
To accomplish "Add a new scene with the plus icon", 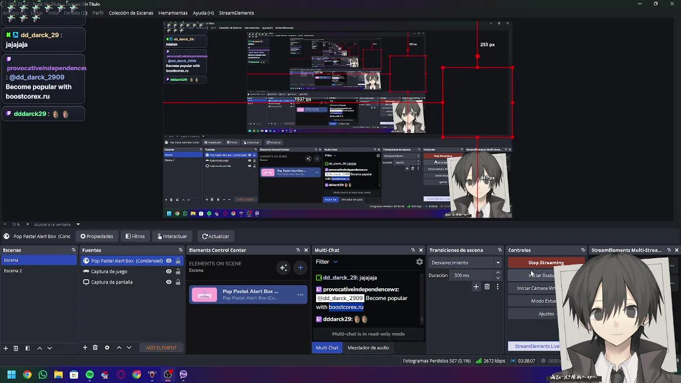I will (5, 348).
